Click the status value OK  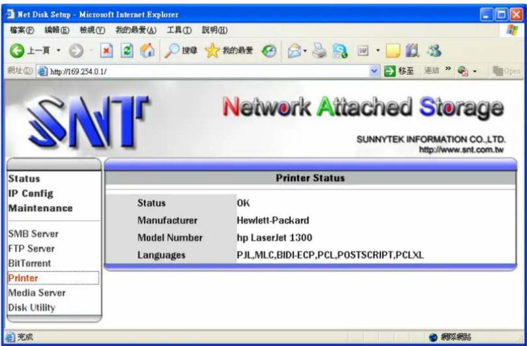(x=244, y=203)
